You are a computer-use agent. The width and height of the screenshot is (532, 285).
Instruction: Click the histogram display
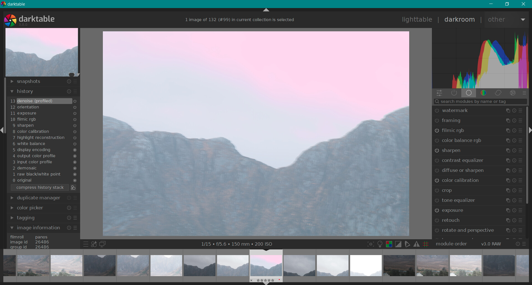480,58
